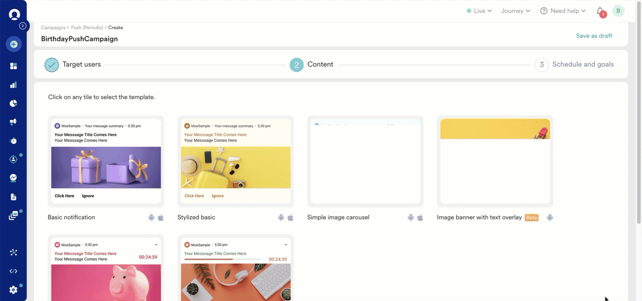Open the content library stack icon
The width and height of the screenshot is (642, 301).
(x=13, y=216)
